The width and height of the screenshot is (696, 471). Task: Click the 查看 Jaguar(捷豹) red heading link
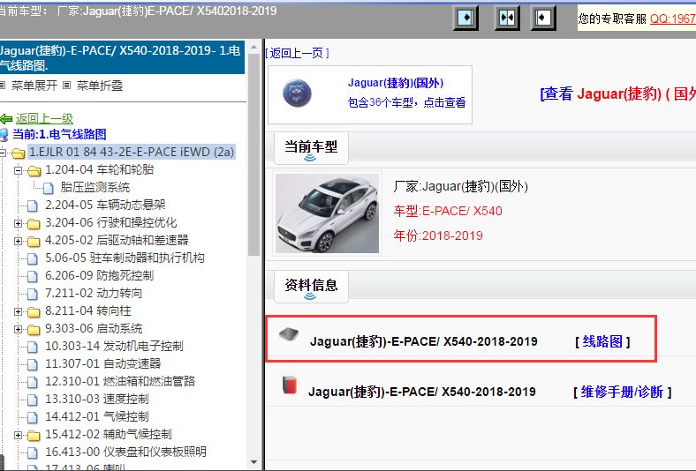618,93
